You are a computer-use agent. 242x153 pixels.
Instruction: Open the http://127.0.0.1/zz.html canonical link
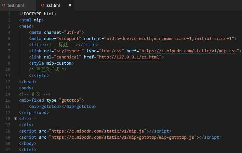129,57
